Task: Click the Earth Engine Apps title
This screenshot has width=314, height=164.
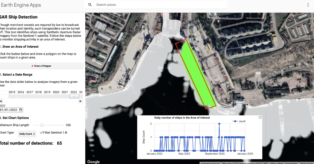Action: [21, 5]
